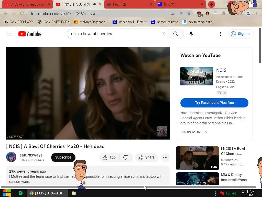The image size is (262, 197).
Task: Click red flag icon in system tray
Action: coord(222,193)
